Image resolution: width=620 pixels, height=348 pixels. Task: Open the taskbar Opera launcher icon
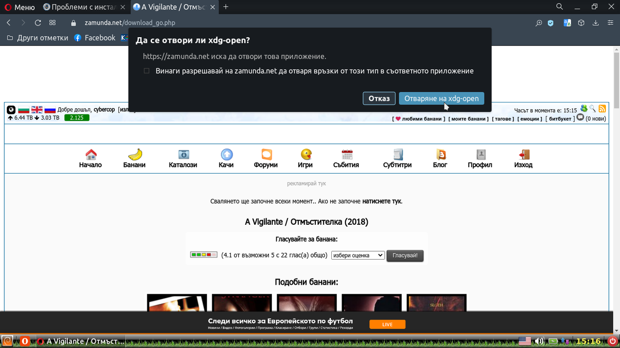coord(24,341)
